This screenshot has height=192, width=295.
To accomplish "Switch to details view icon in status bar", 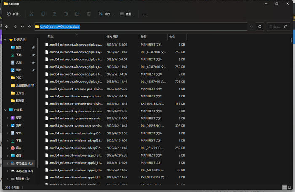I will [x=284, y=187].
